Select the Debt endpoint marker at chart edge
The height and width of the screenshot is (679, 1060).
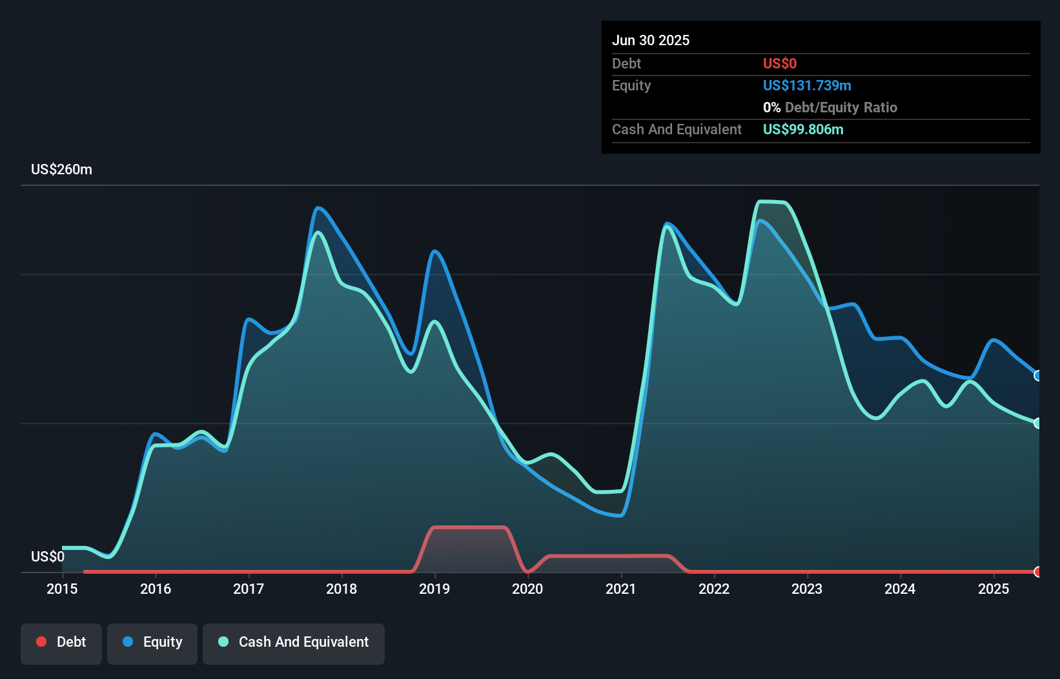[x=1038, y=572]
